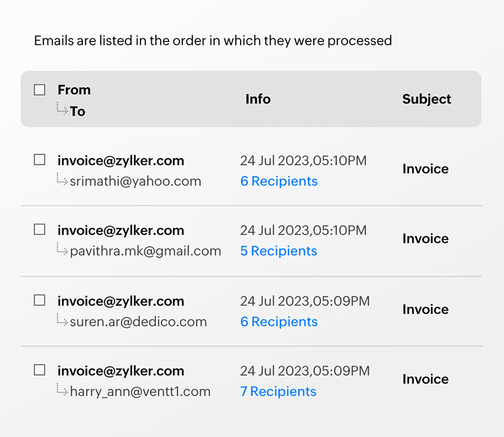Toggle checkbox for the suren.ar@dedico.com email
This screenshot has height=437, width=504.
point(40,300)
